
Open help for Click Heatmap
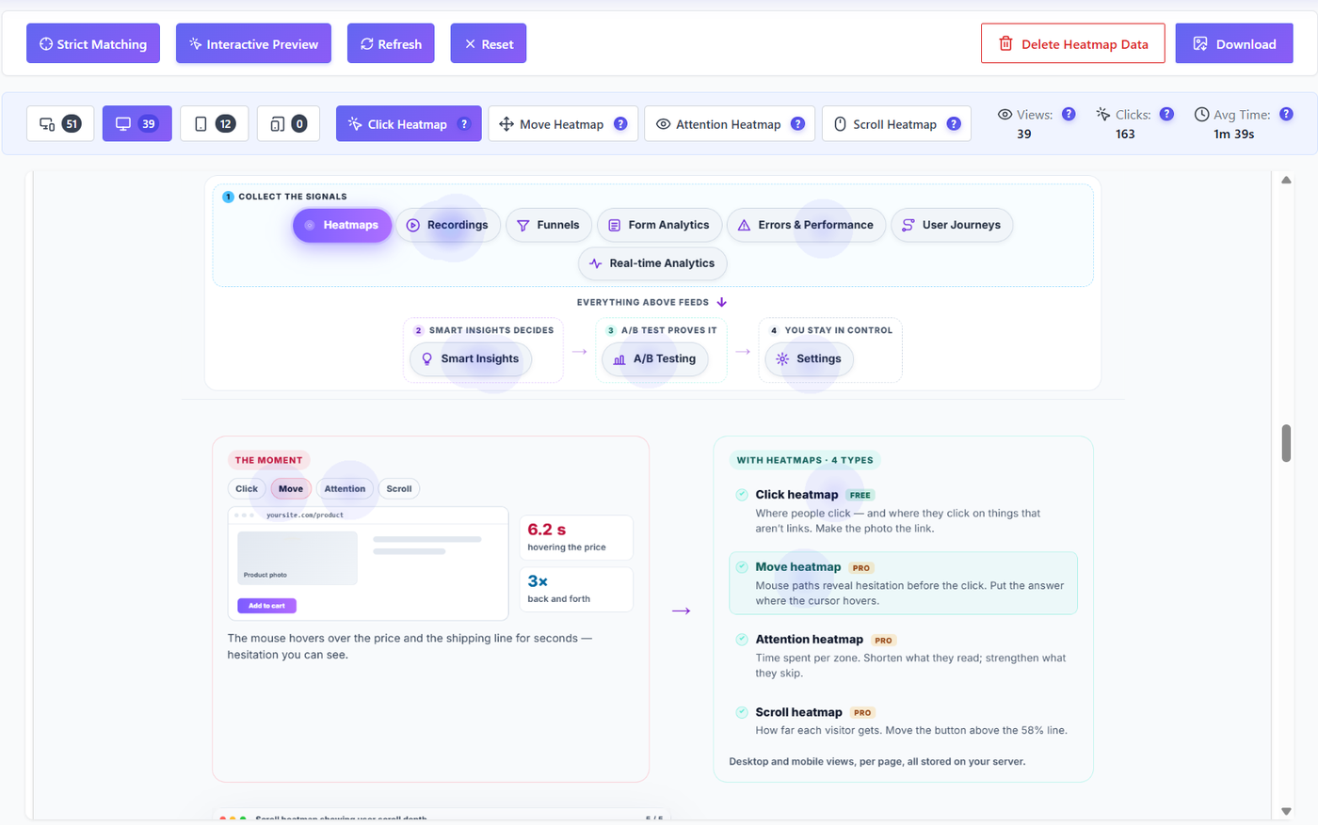pos(464,124)
